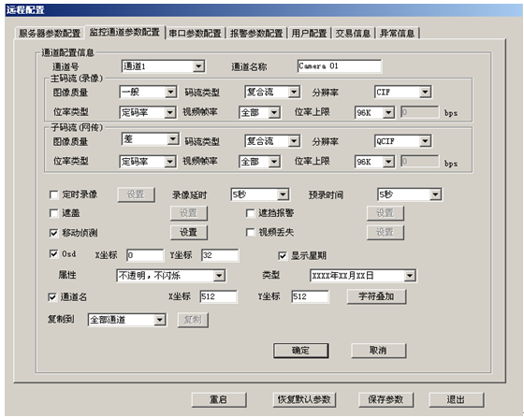Open sub stream 图像质量 dropdown showing 差

(150, 139)
